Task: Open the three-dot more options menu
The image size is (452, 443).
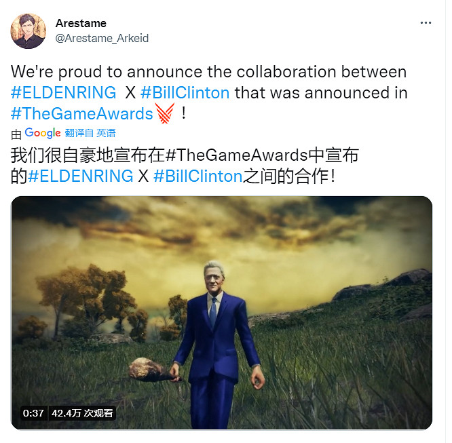Action: pos(426,23)
